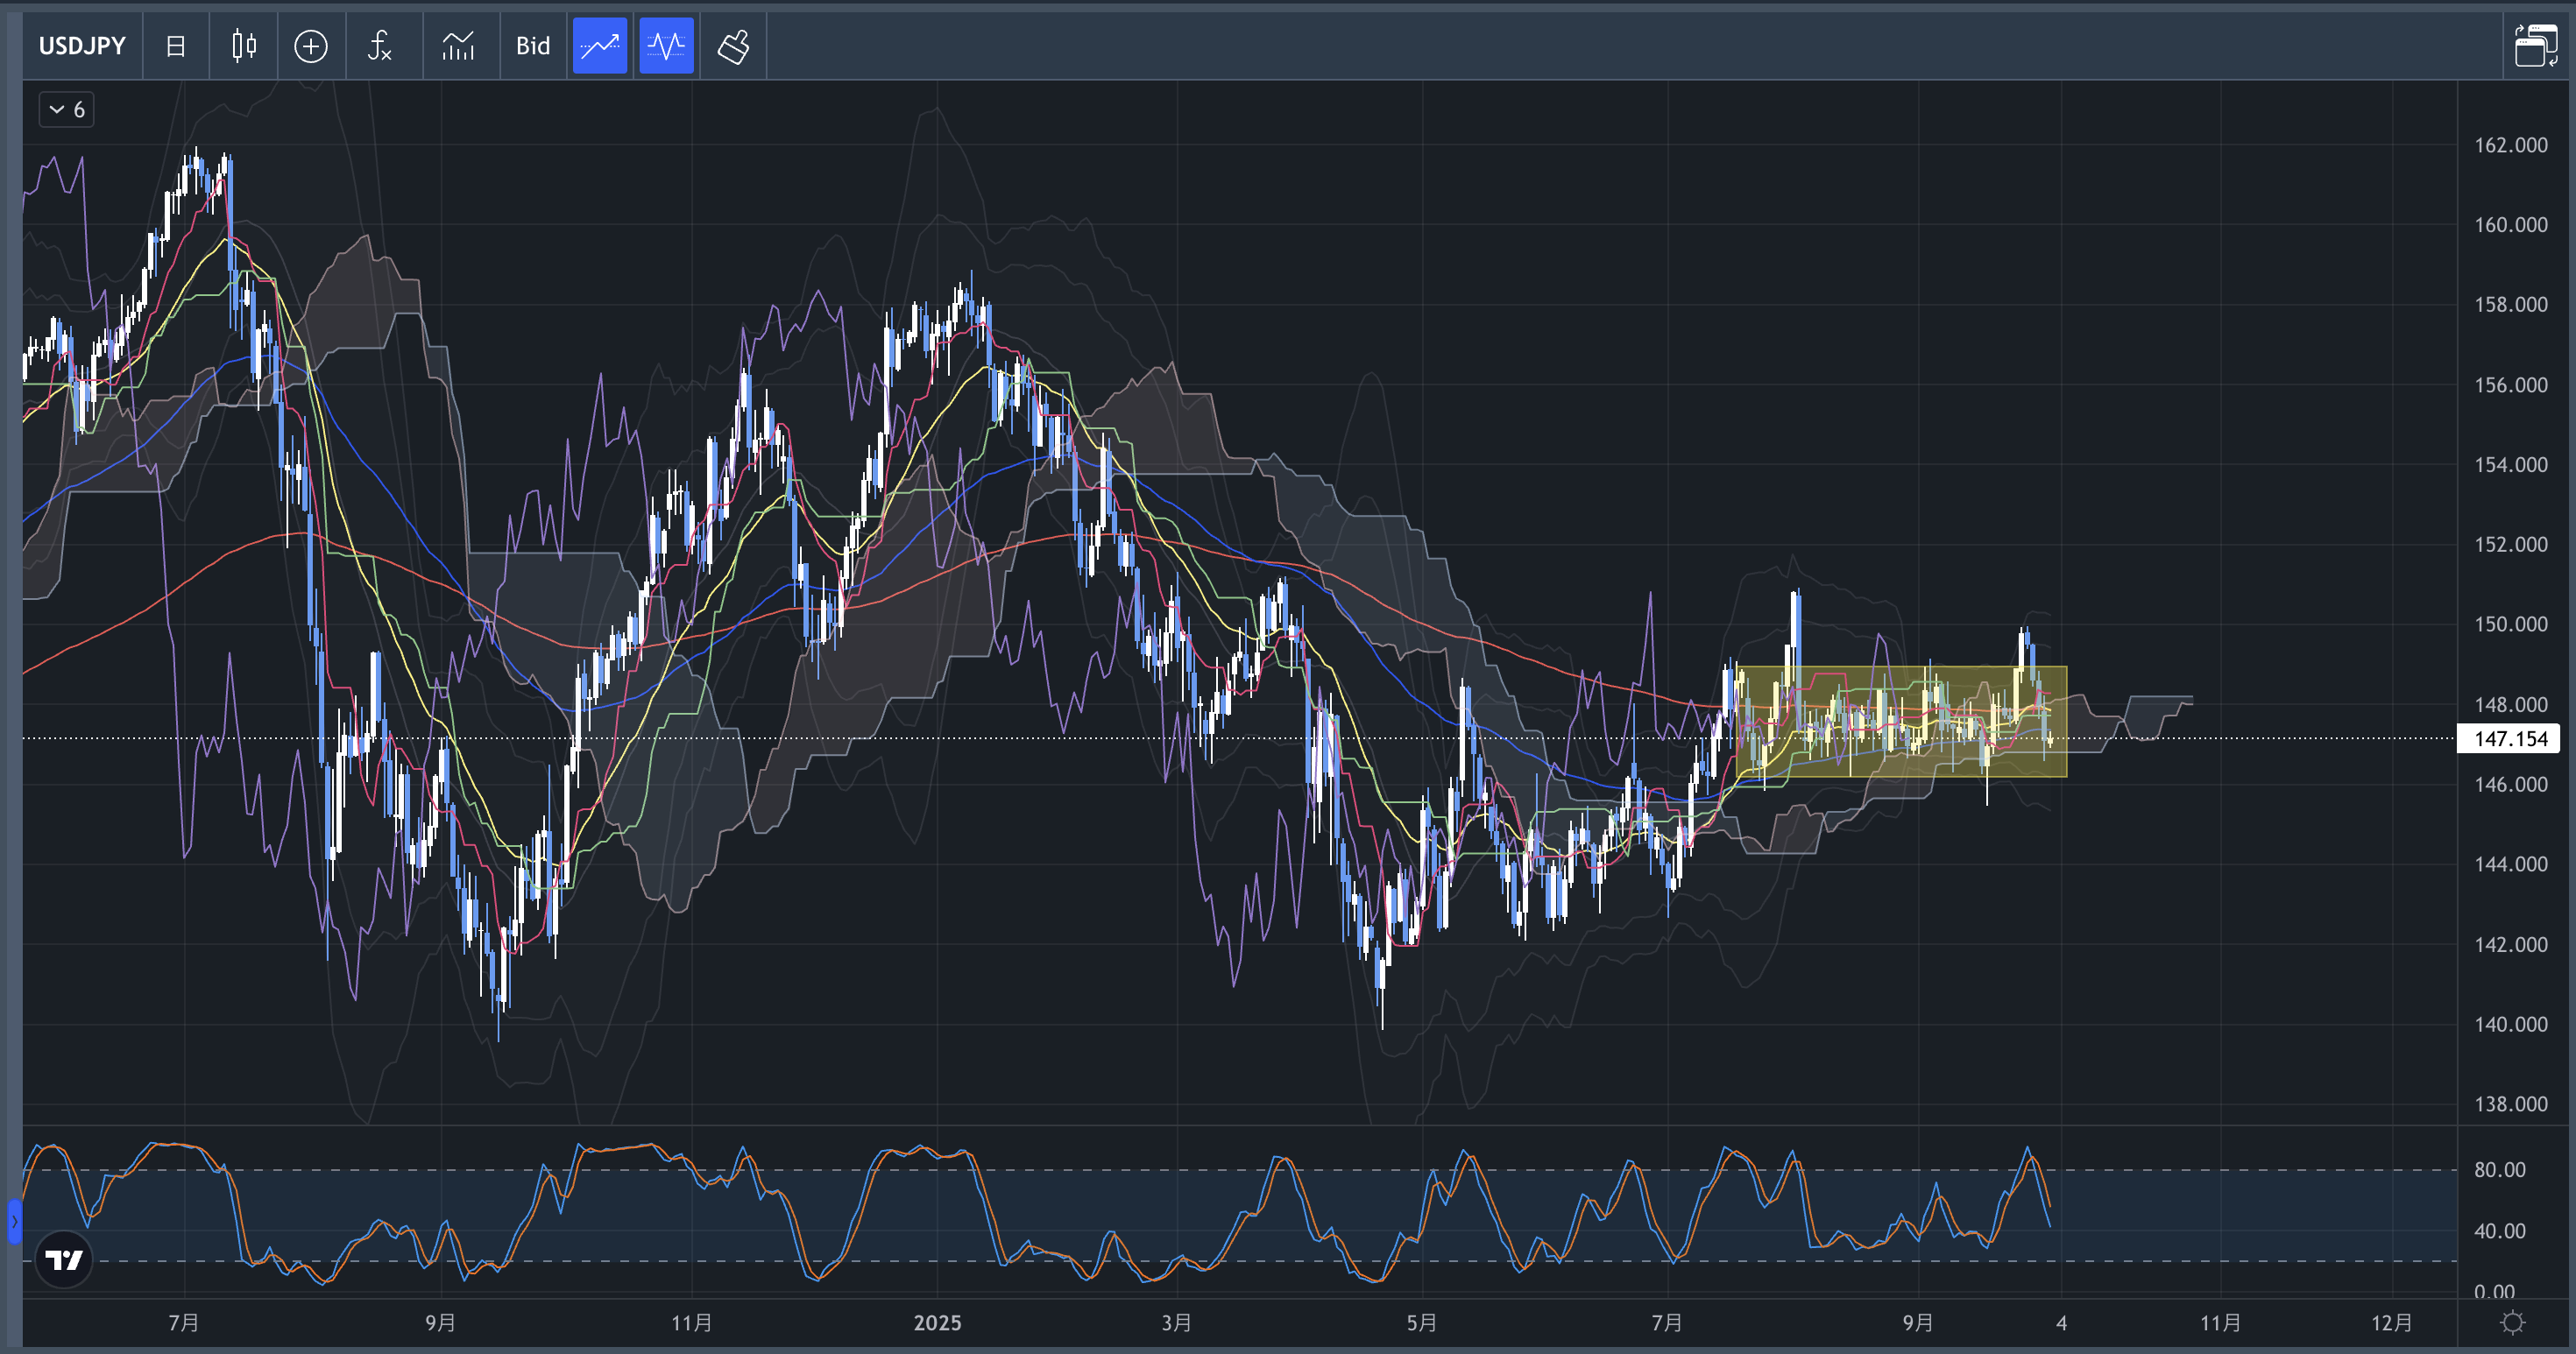Open the chart templates icon
This screenshot has width=2576, height=1354.
pos(458,46)
